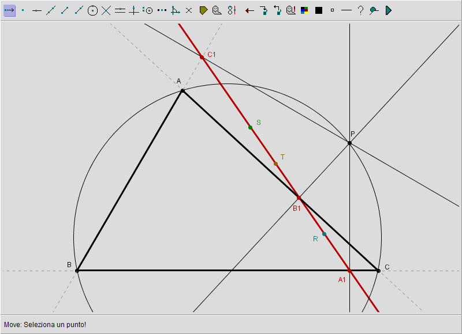Image resolution: width=462 pixels, height=334 pixels.
Task: Select the Circle tool
Action: (92, 10)
